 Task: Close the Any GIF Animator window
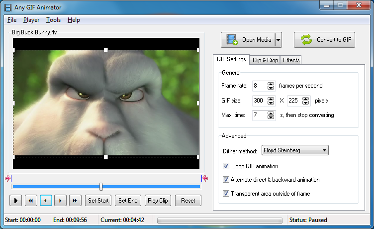tap(359, 5)
